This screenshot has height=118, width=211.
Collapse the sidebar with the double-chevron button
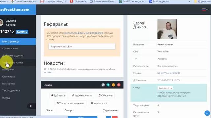pos(31,106)
